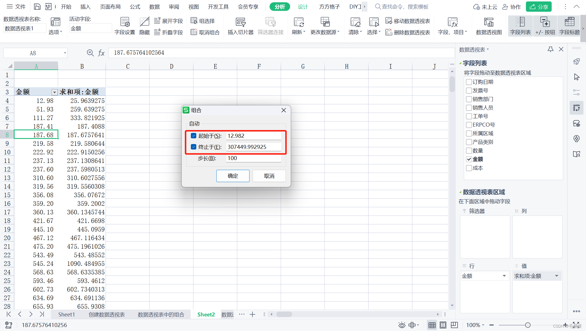The width and height of the screenshot is (586, 331).
Task: Switch to Sheet1 tab
Action: (66, 314)
